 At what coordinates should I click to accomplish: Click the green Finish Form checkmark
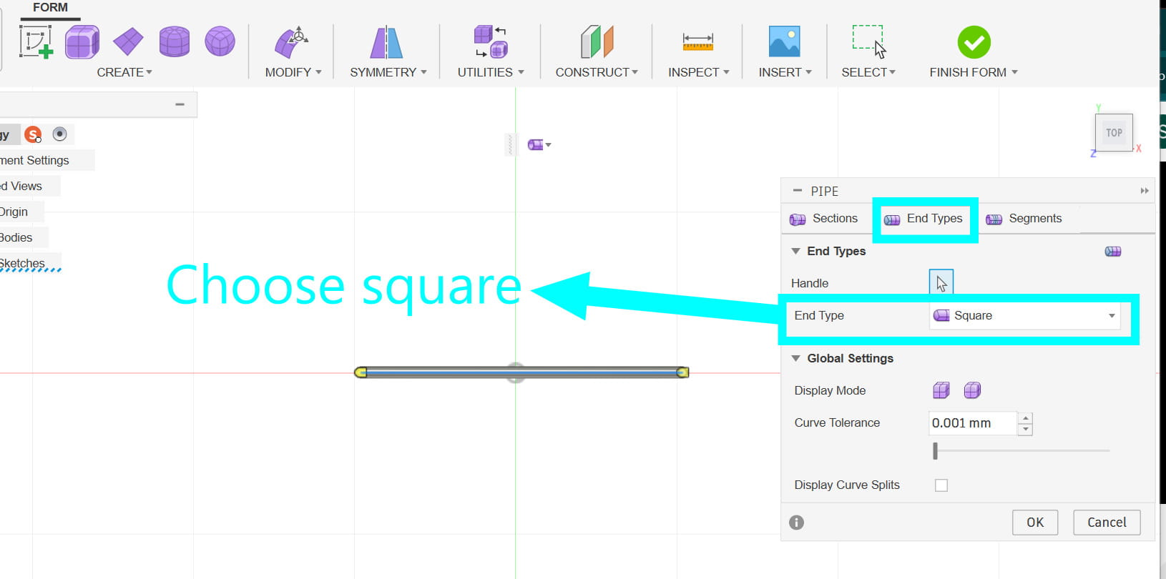pos(974,42)
